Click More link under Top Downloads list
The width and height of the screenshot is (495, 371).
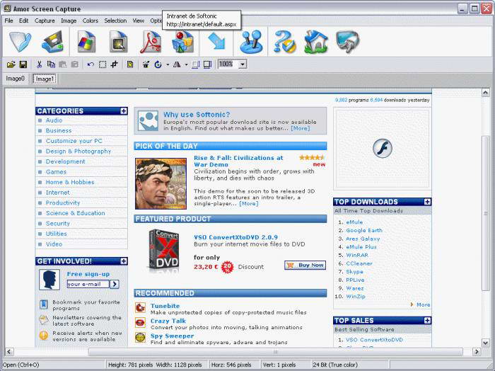coord(423,304)
